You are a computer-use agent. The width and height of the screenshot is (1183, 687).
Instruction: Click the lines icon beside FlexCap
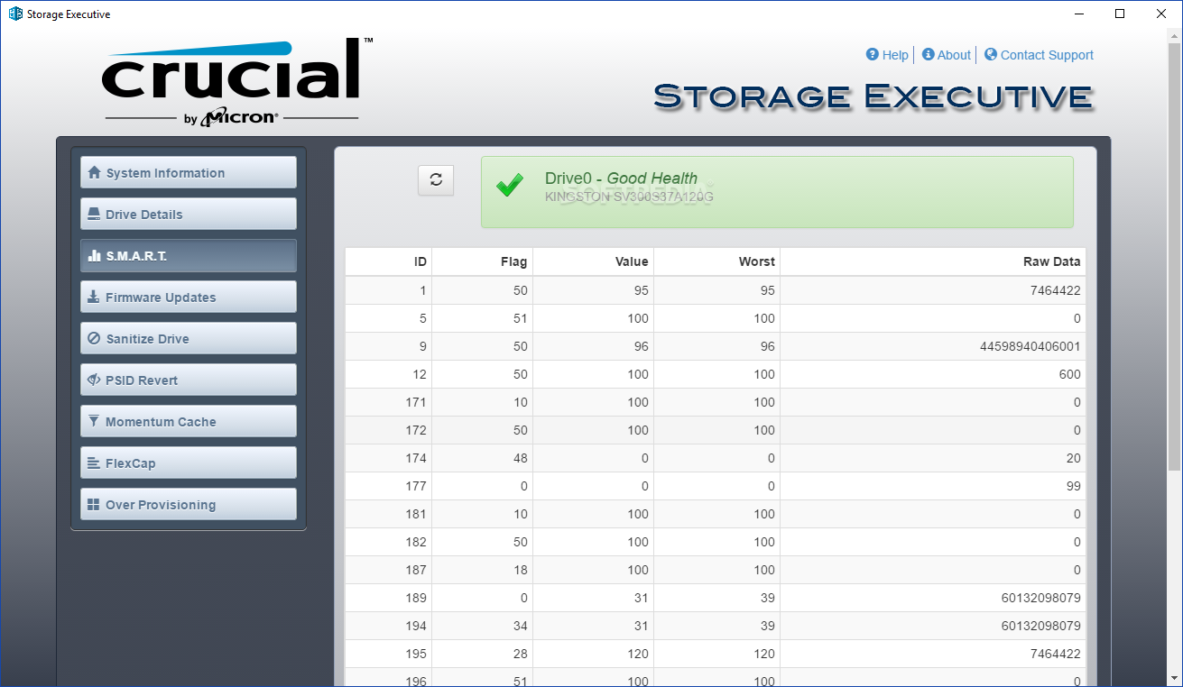coord(94,463)
